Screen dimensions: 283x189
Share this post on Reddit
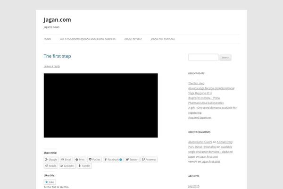click(x=51, y=166)
